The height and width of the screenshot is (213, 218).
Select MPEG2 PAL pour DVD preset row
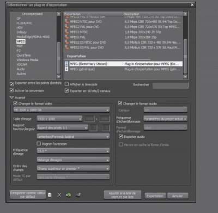coord(123,27)
